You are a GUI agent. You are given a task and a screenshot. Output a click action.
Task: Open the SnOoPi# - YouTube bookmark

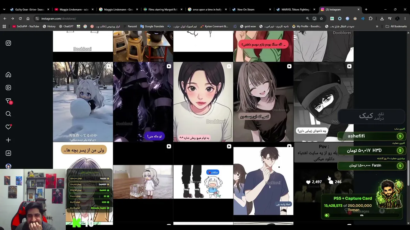(26, 27)
